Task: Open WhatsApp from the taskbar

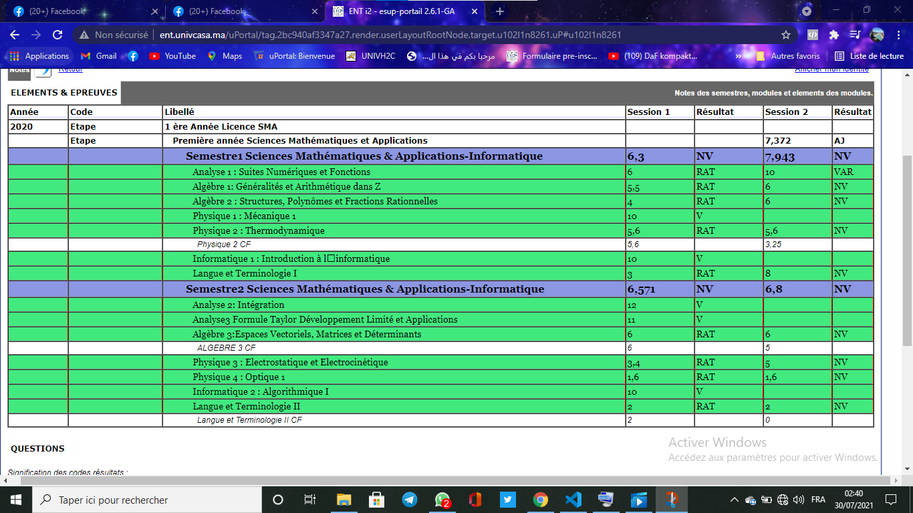Action: click(442, 500)
